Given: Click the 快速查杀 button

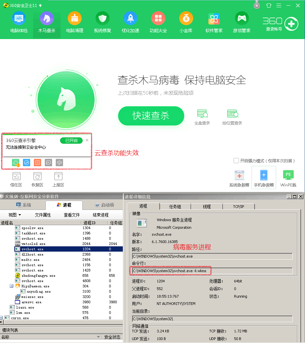Looking at the screenshot, I should coord(151,116).
